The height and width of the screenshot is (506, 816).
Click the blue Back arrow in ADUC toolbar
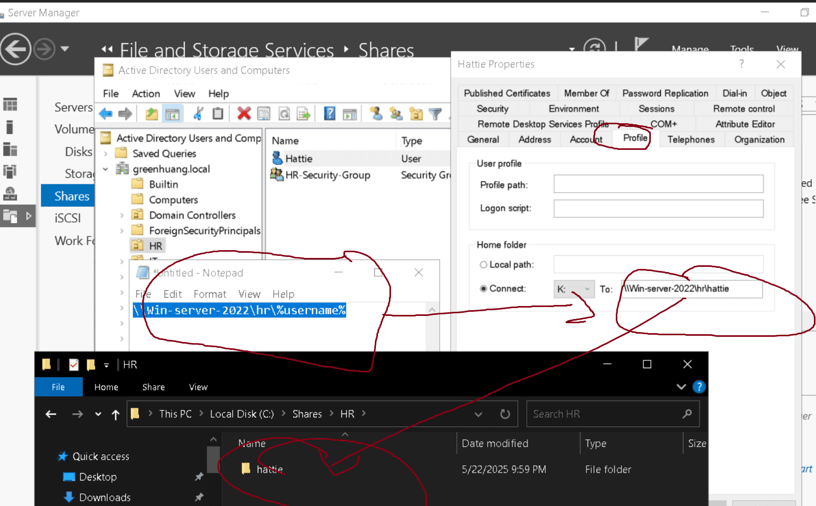106,113
